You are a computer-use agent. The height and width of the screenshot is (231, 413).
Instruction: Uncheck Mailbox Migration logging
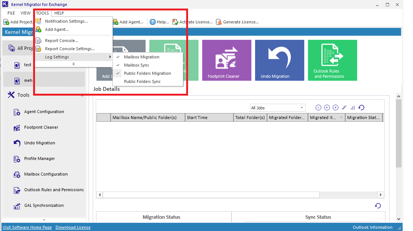click(148, 57)
